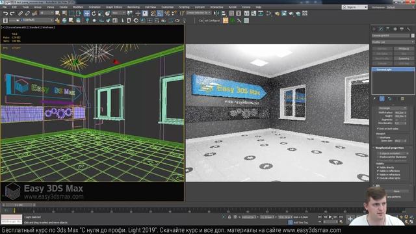Uncheck Occlude other lights

378,178
